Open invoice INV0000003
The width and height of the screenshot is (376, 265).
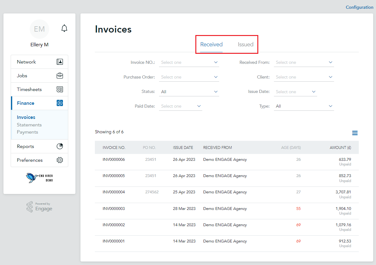(114, 209)
